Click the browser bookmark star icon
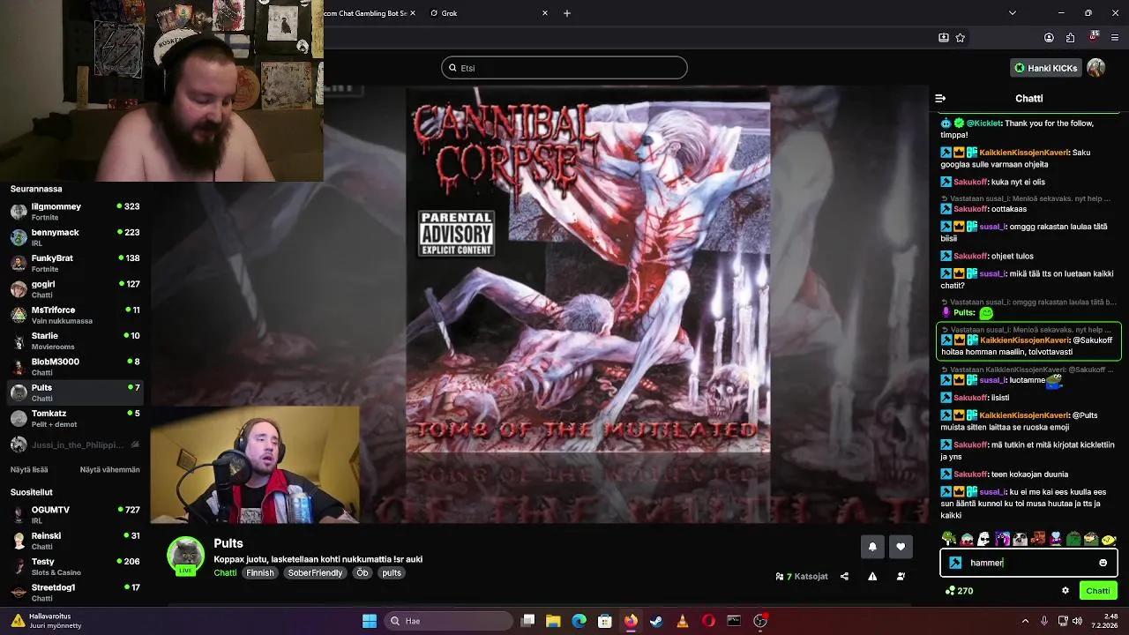 pyautogui.click(x=961, y=38)
